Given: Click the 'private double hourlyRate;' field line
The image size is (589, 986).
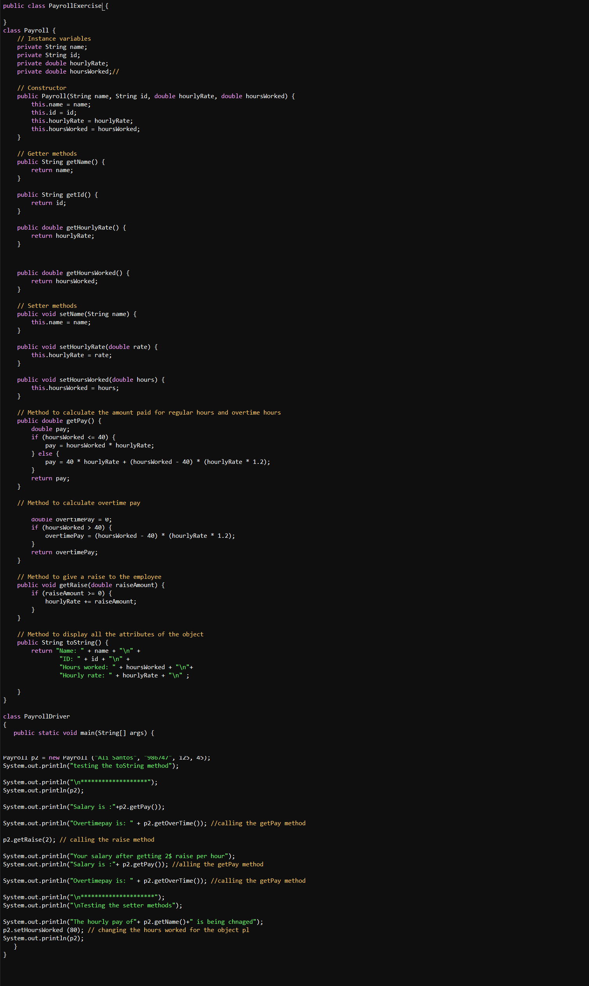Looking at the screenshot, I should coord(63,63).
